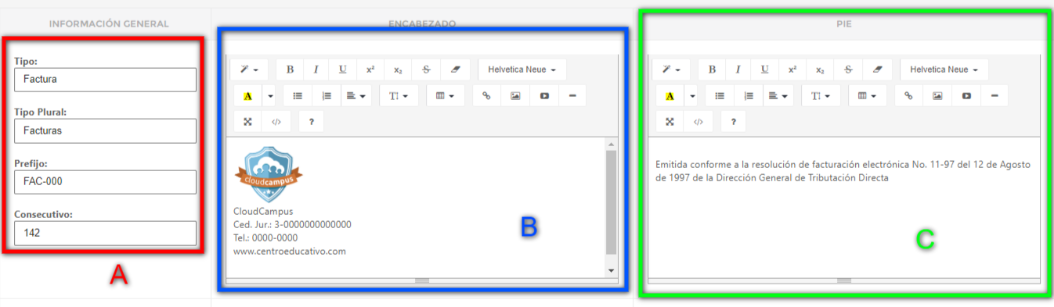Open style magic wand menu in Pie editor

tap(671, 70)
